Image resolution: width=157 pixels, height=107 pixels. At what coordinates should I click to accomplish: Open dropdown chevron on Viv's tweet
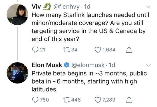click(148, 7)
